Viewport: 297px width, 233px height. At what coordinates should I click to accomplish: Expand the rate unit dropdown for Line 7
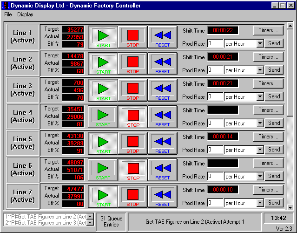[260, 203]
